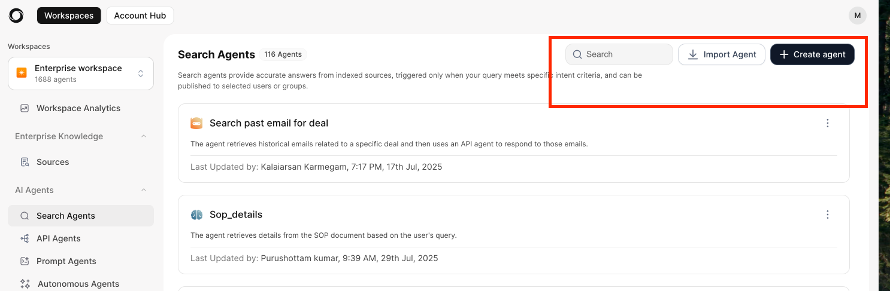The height and width of the screenshot is (291, 890).
Task: Open API Agents in the sidebar
Action: coord(59,238)
